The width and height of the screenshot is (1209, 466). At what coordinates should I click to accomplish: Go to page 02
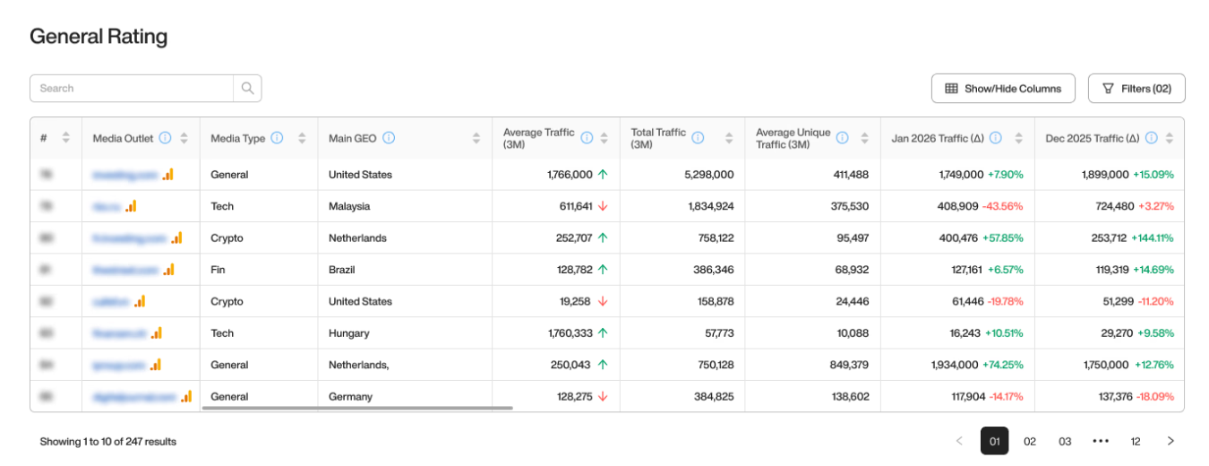click(1030, 441)
